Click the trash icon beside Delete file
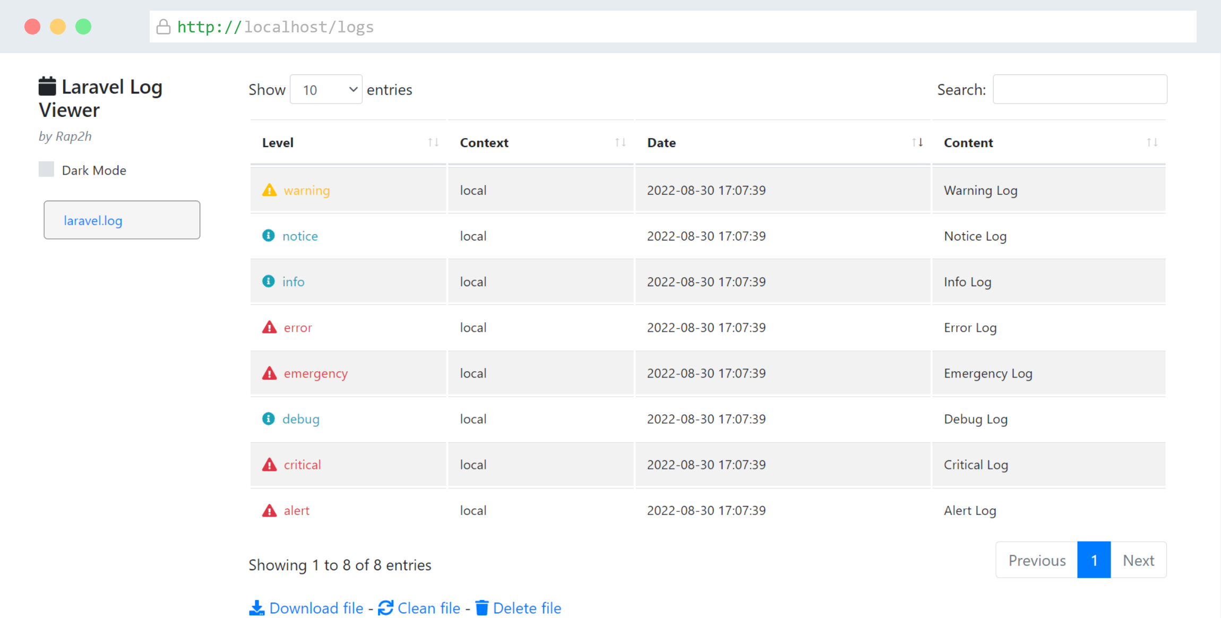This screenshot has width=1221, height=618. click(x=481, y=608)
